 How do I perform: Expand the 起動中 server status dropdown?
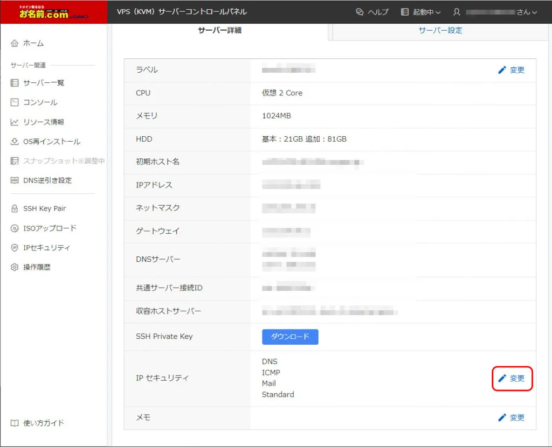421,12
